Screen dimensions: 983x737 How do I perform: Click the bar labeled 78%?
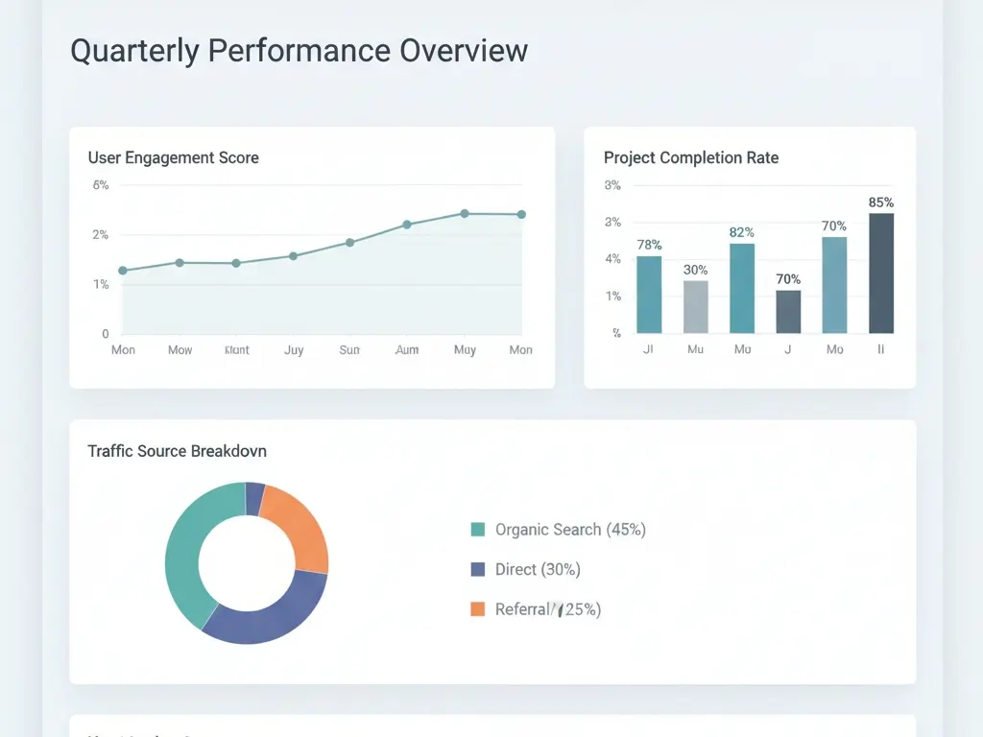click(649, 295)
